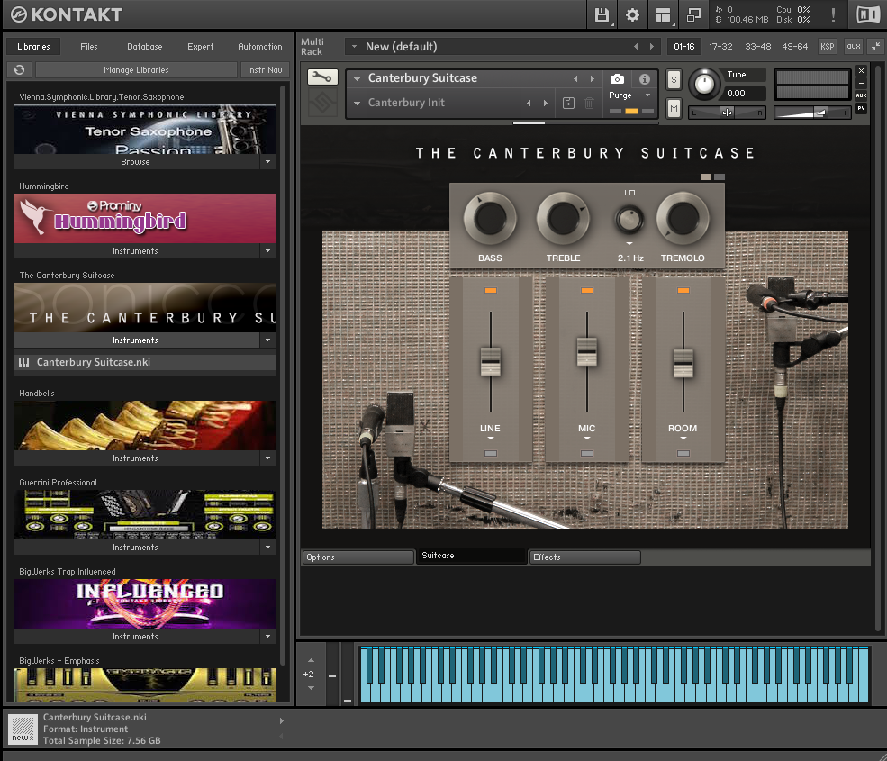
Task: Switch to the Automation tab
Action: [260, 47]
